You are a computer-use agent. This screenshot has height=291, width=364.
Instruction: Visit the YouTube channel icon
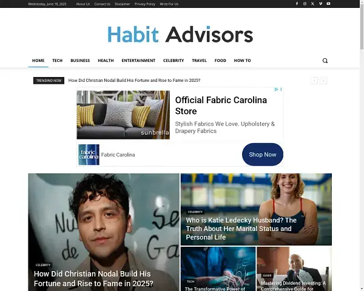click(x=328, y=4)
